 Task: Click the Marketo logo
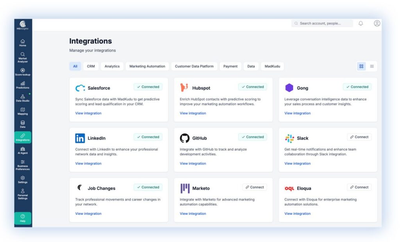pos(185,188)
